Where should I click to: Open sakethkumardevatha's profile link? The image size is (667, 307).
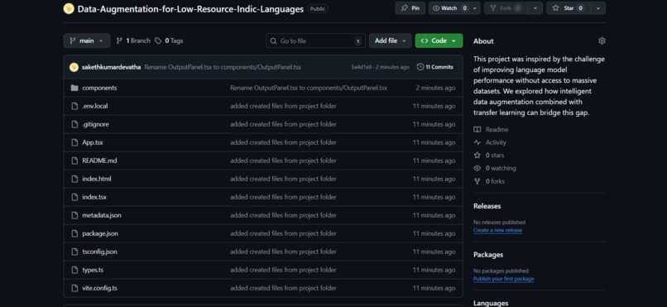tap(111, 67)
